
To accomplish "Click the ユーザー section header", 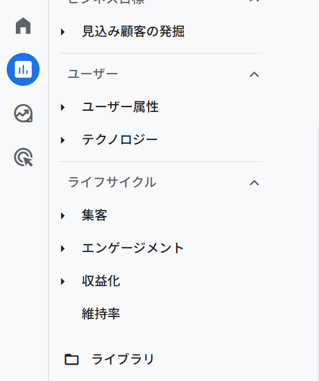I will (93, 74).
